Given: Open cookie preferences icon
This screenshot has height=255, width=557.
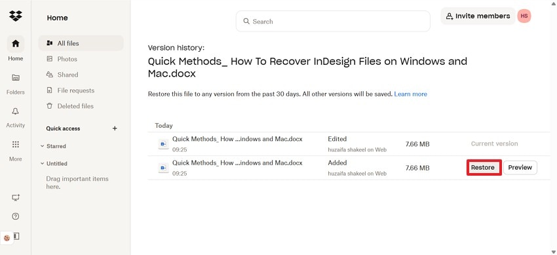Looking at the screenshot, I should (x=7, y=239).
